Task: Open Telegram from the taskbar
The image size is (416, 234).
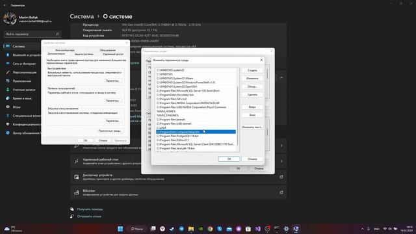Action: 181,229
